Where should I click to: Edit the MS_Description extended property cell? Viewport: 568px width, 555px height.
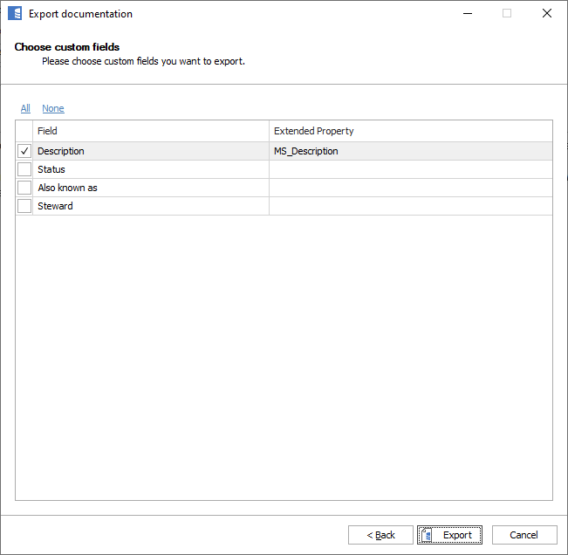pos(410,151)
